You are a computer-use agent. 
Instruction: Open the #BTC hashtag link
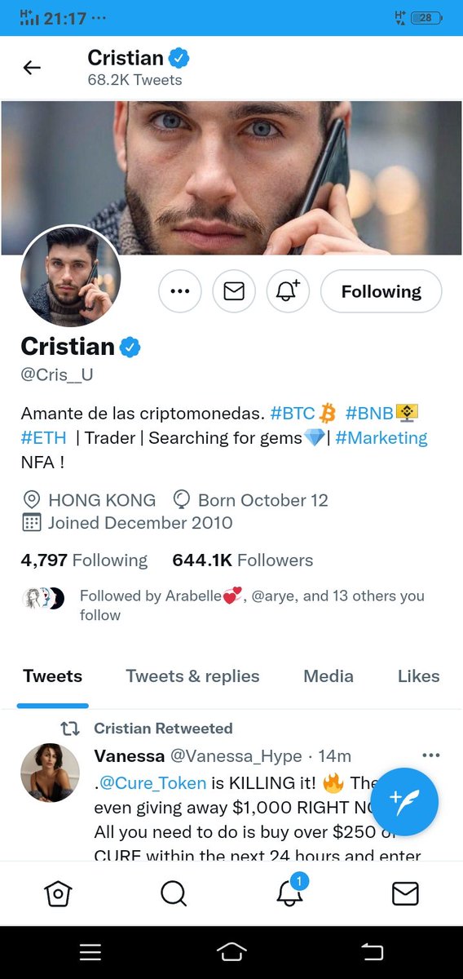pyautogui.click(x=293, y=412)
